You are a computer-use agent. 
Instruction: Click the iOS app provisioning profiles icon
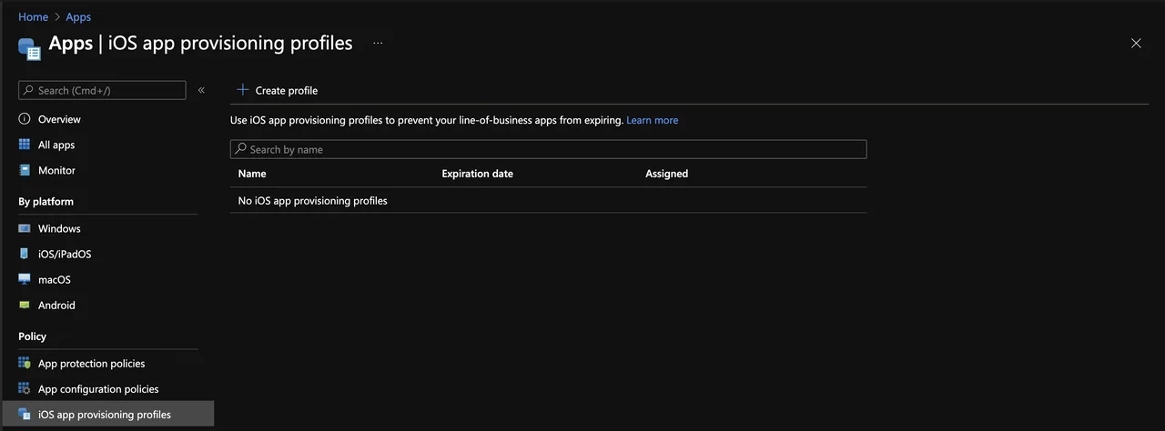click(x=25, y=414)
